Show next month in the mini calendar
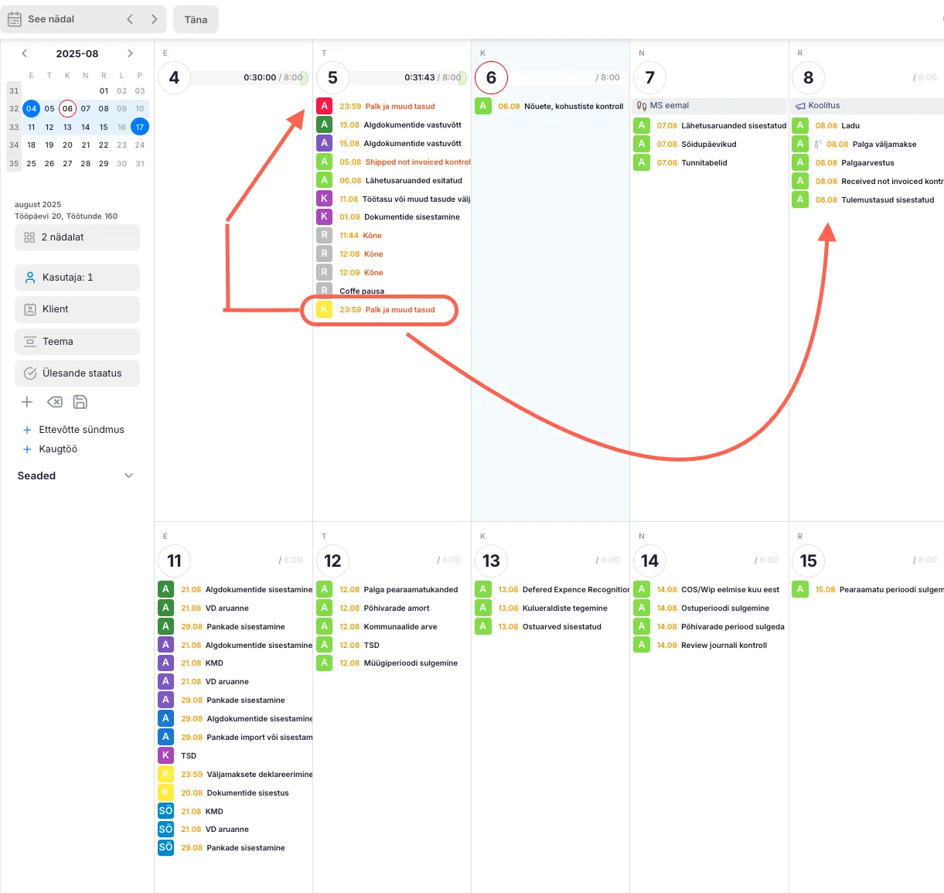Screen dimensions: 944x893 pyautogui.click(x=130, y=53)
